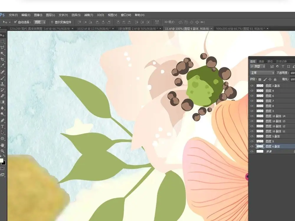This screenshot has width=295, height=221.
Task: Click the foreground color swatch
Action: (1, 161)
